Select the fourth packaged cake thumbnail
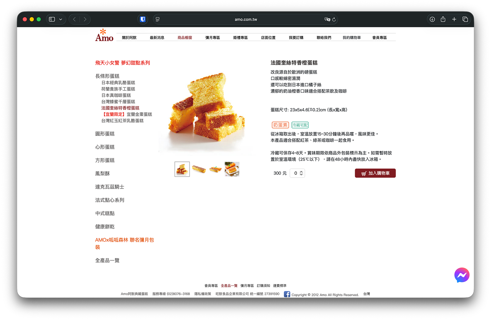 pyautogui.click(x=232, y=169)
